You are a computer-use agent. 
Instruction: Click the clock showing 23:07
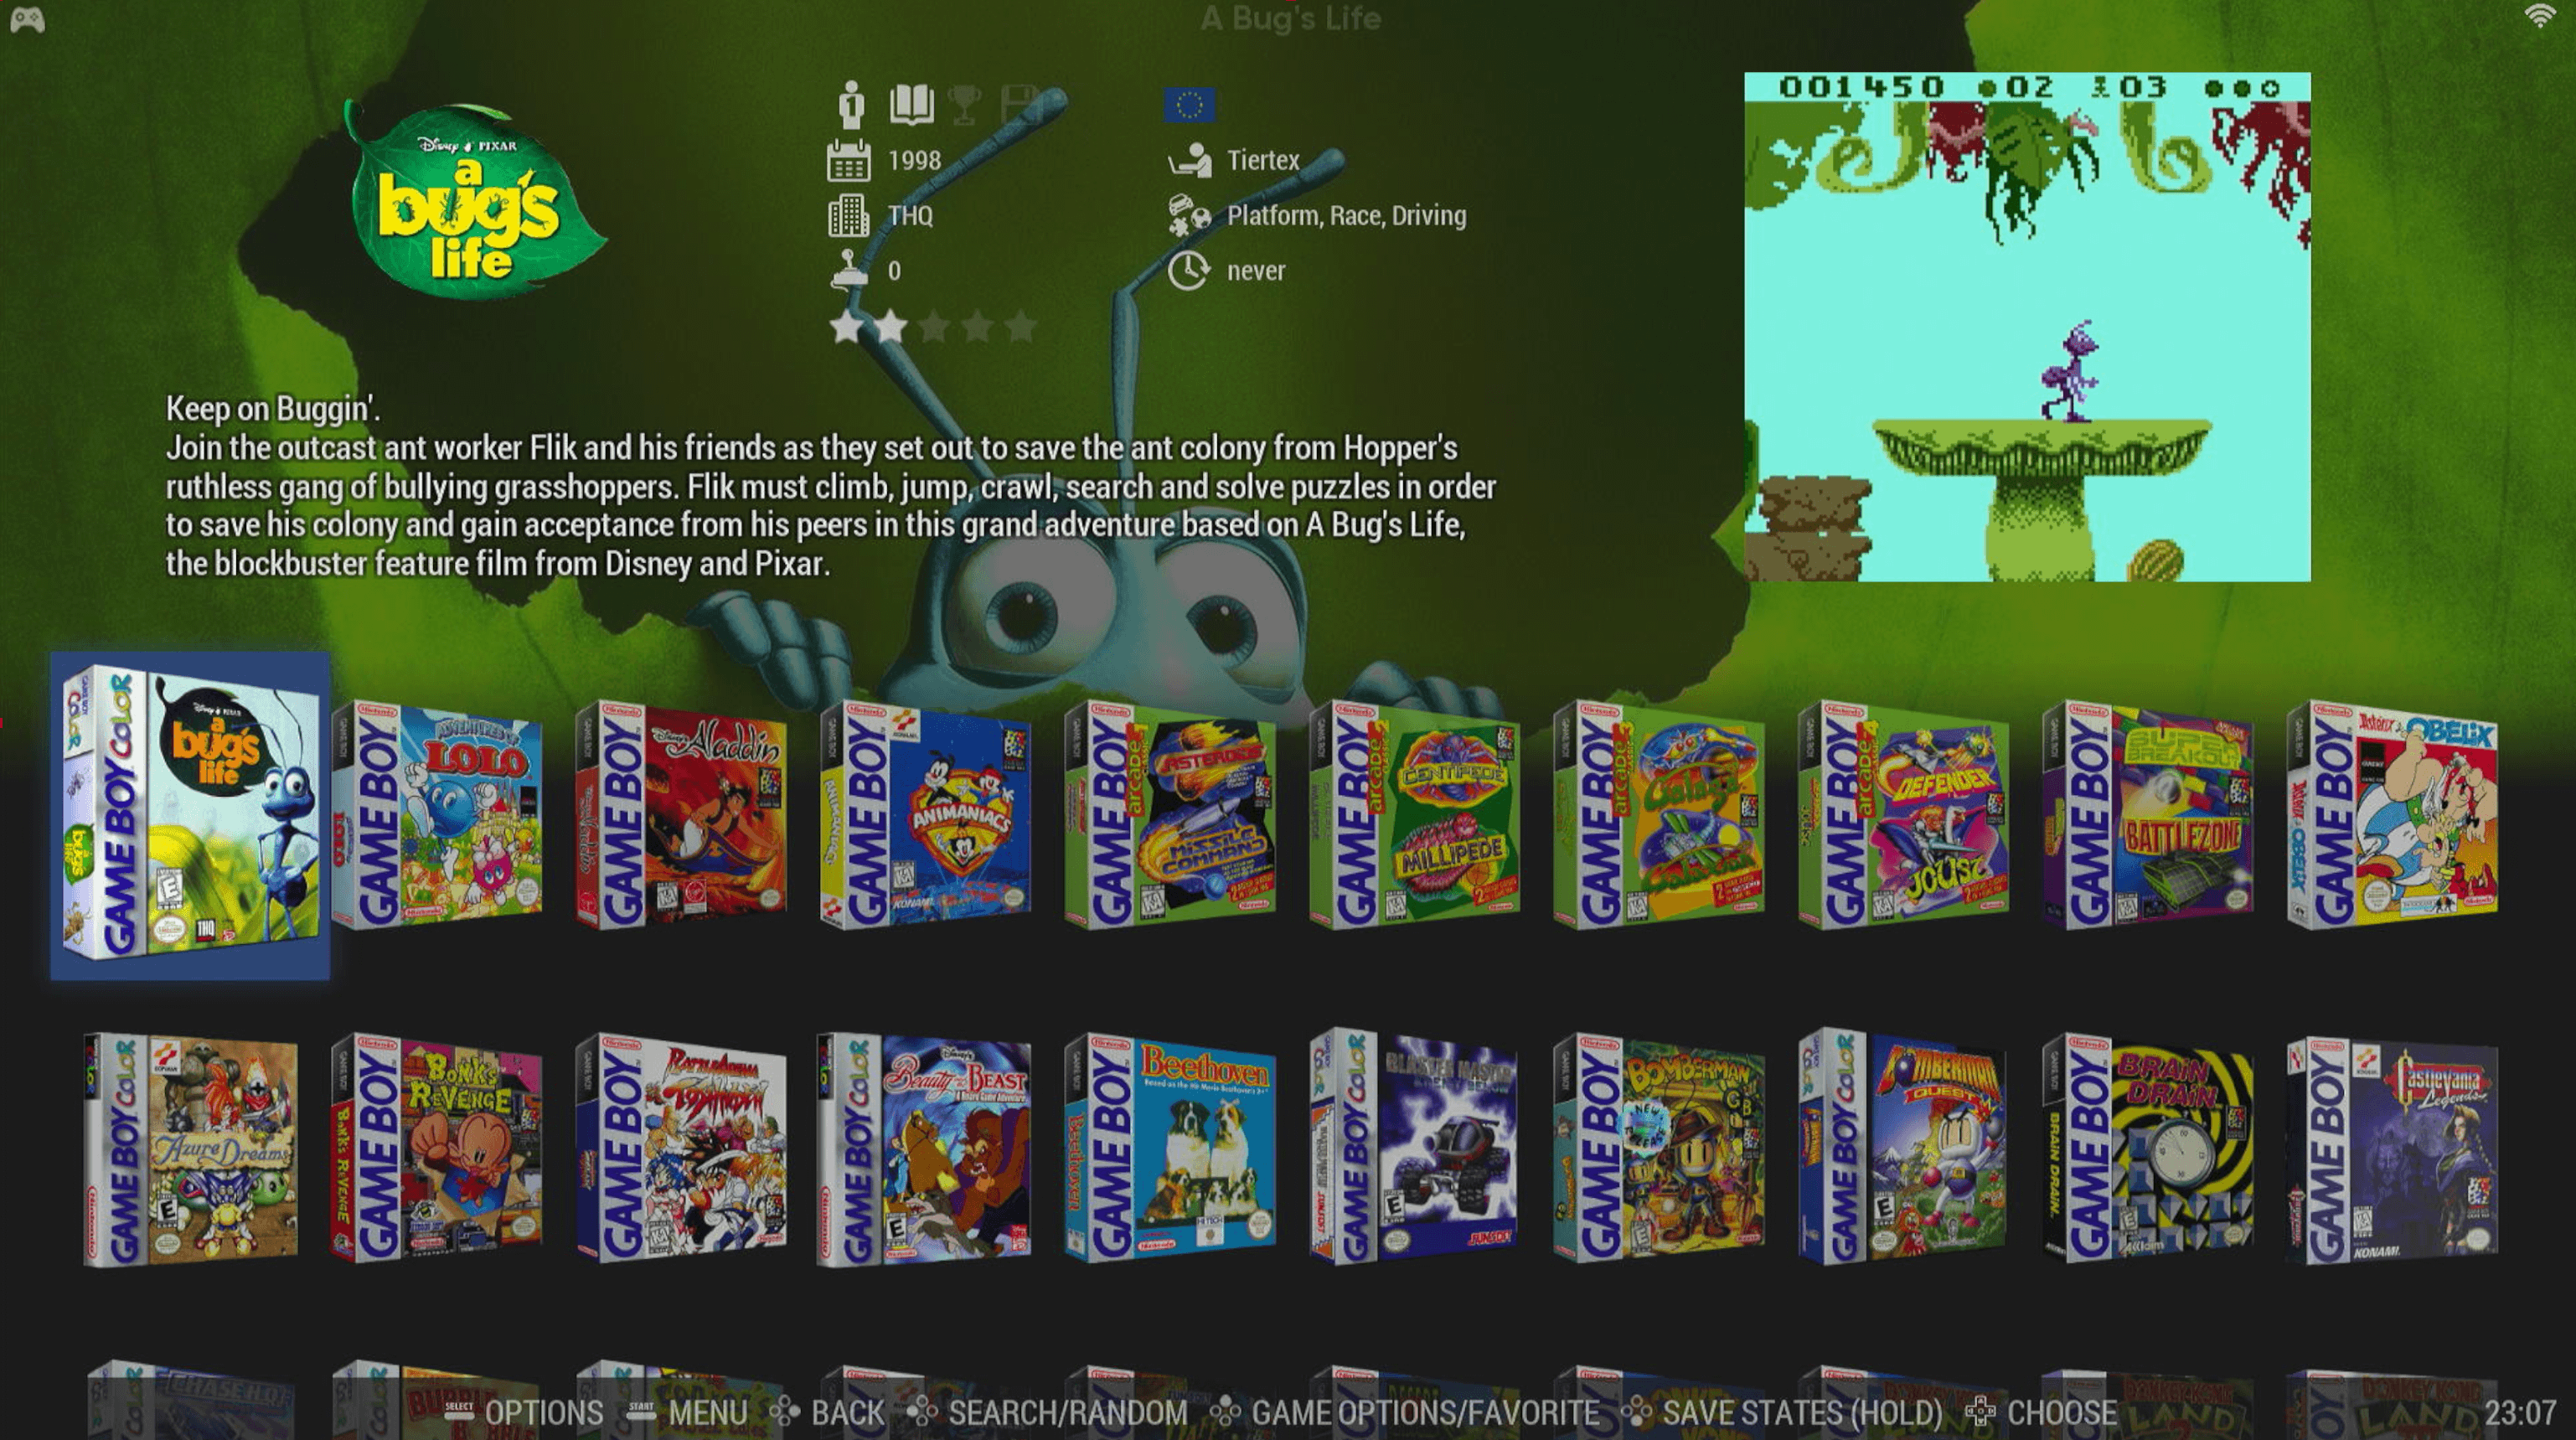2520,1412
